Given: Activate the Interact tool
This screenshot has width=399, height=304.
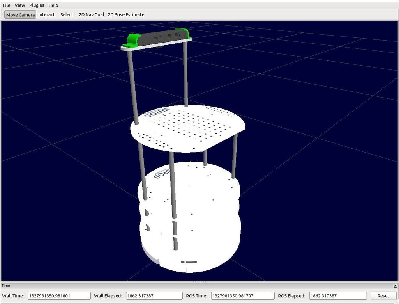Looking at the screenshot, I should click(x=46, y=14).
